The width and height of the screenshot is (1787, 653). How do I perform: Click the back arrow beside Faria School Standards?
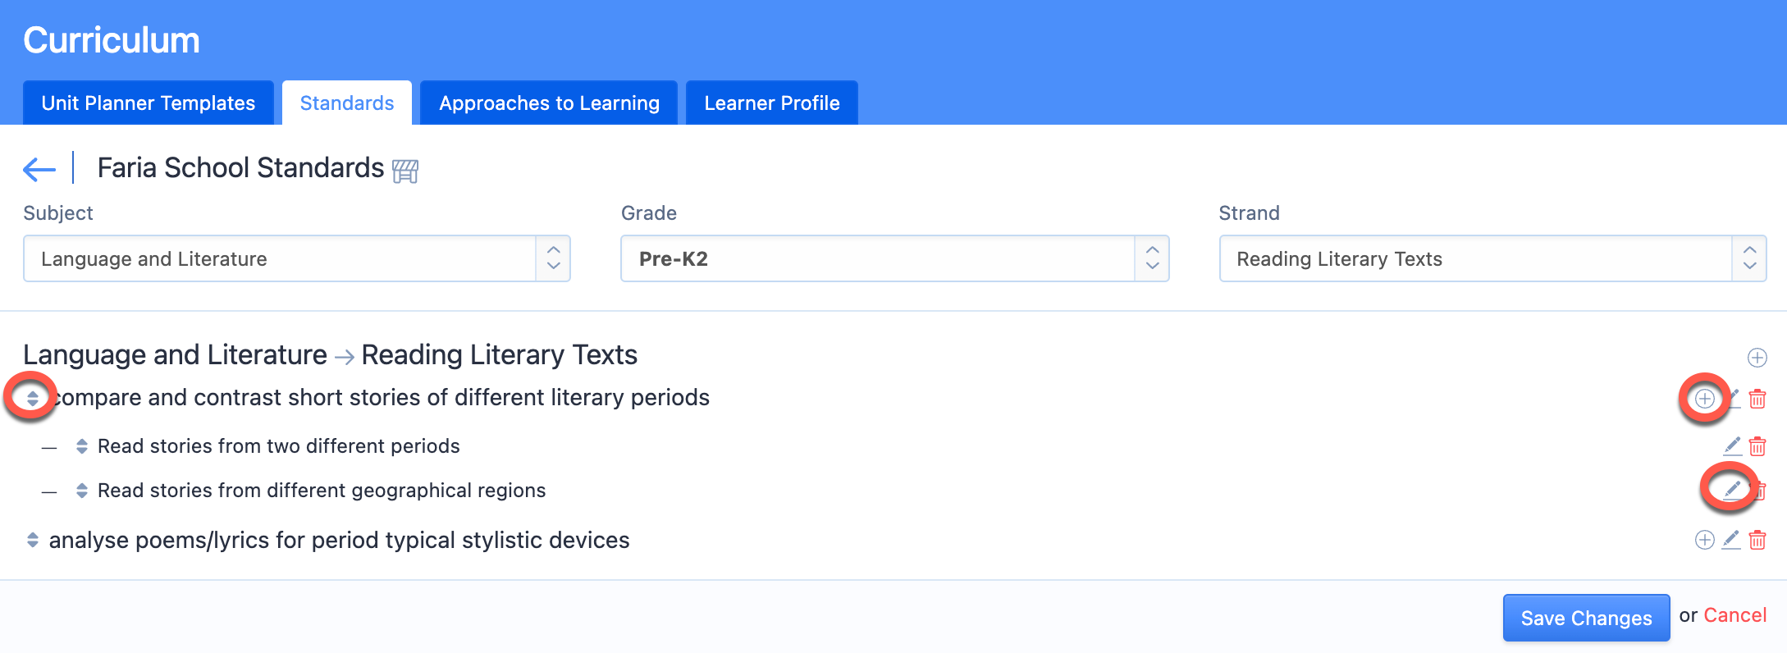coord(39,170)
